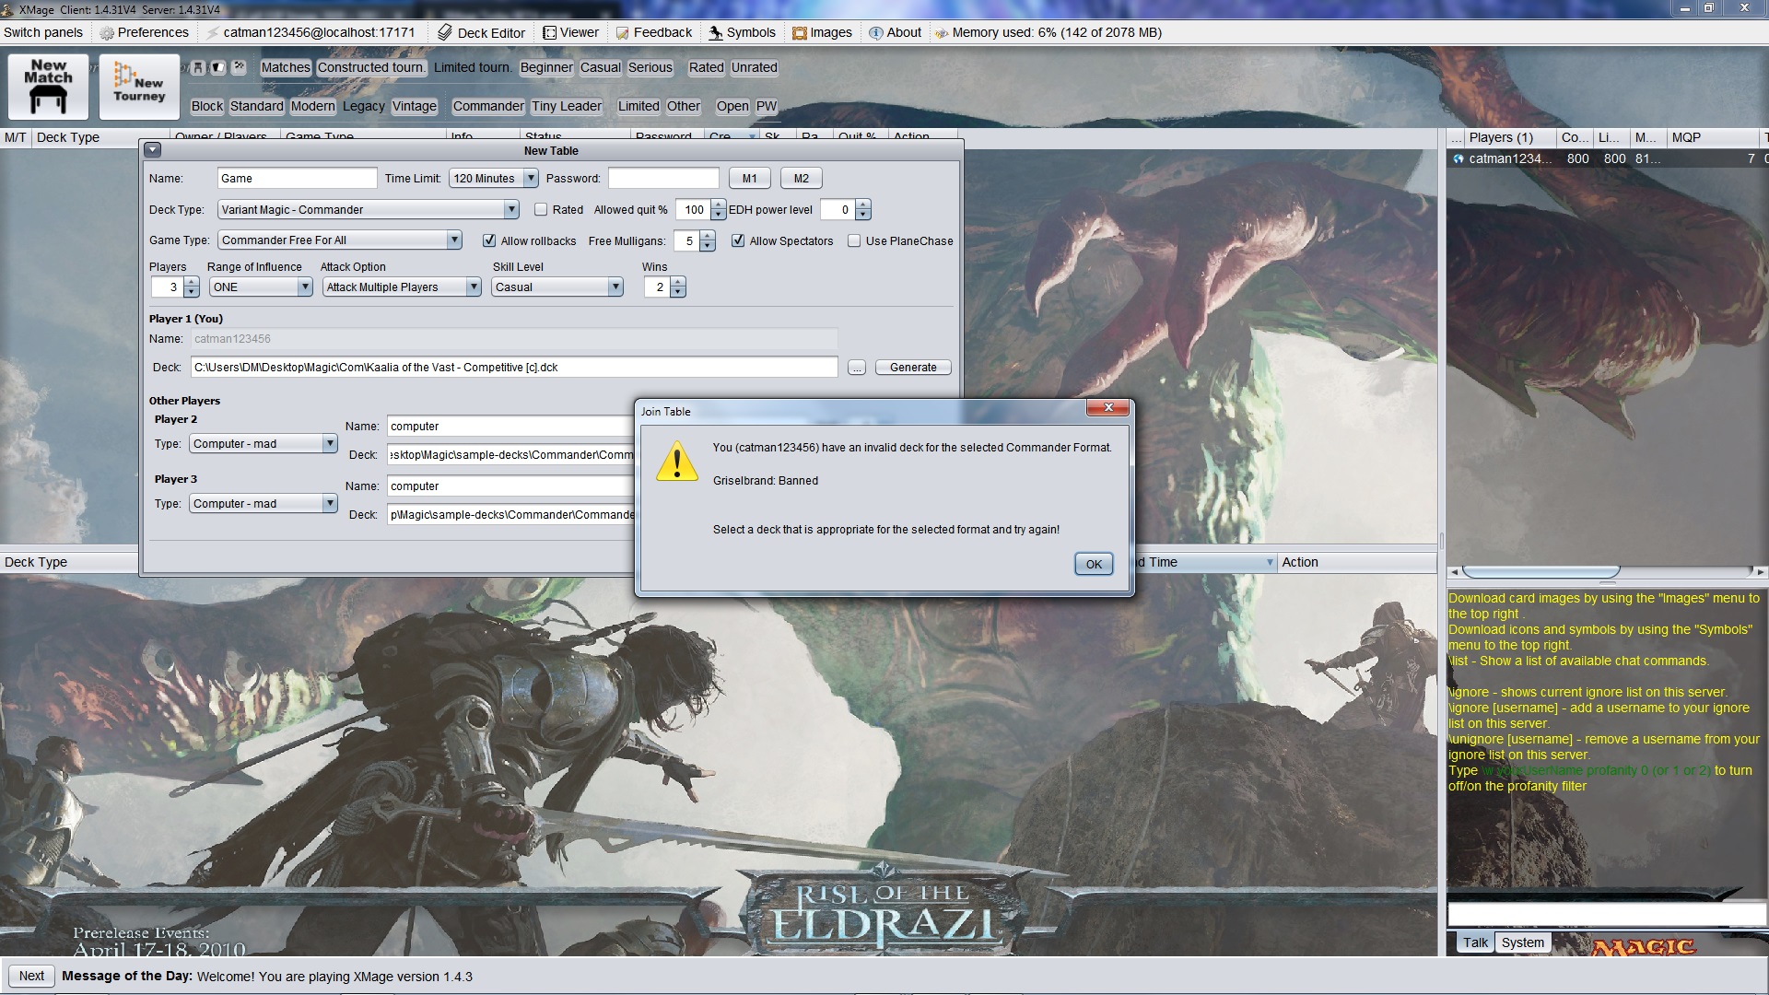Image resolution: width=1769 pixels, height=995 pixels.
Task: Enable the Rated checkbox
Action: point(541,210)
